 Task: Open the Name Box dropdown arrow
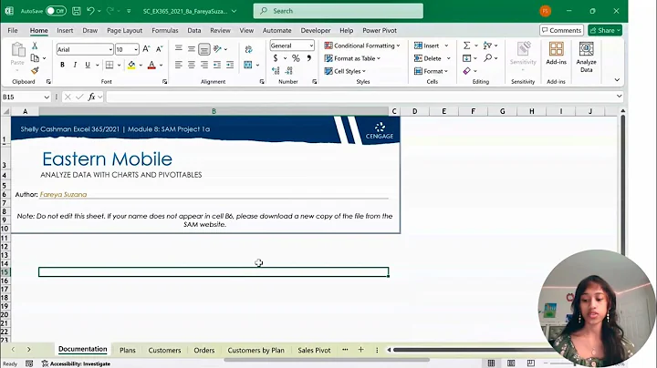[x=47, y=97]
